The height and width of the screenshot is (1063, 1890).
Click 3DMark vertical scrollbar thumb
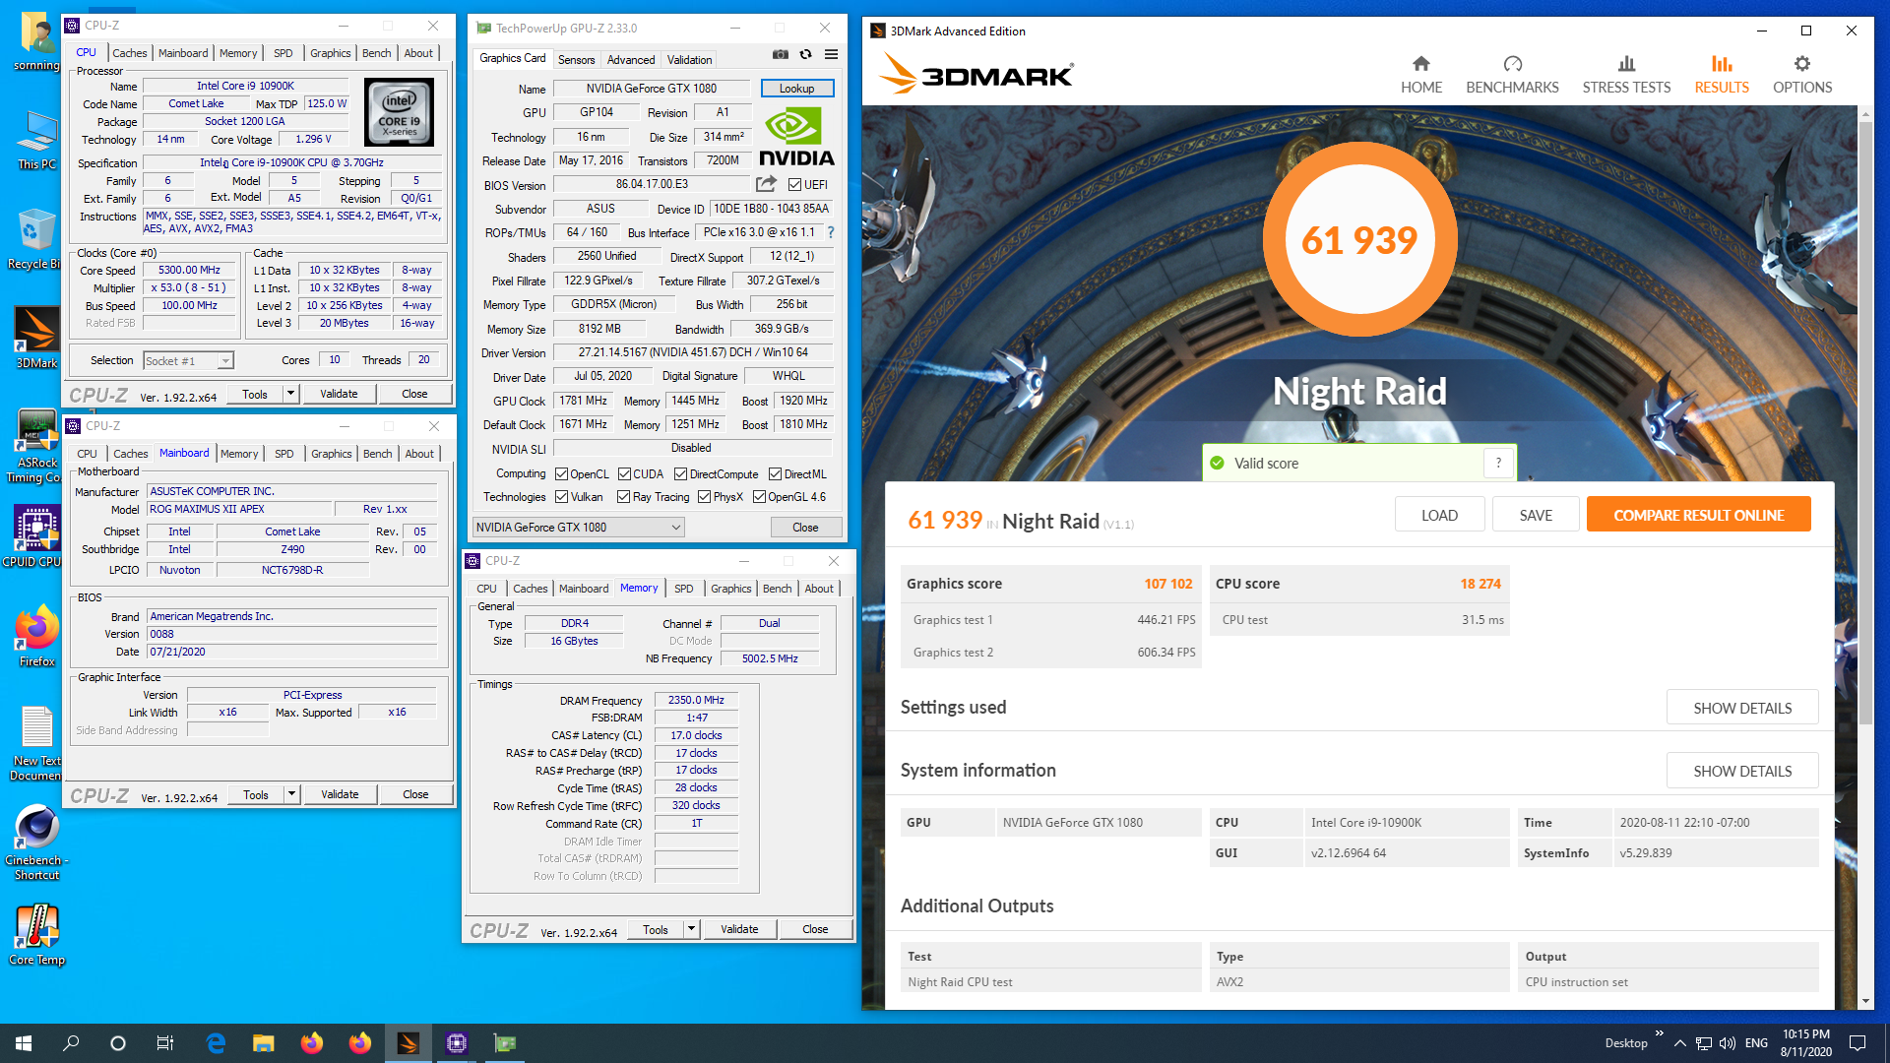click(x=1865, y=423)
